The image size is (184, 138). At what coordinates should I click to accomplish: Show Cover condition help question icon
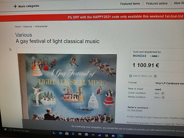(163, 93)
